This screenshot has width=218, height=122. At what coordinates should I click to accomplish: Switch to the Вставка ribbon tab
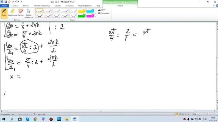pos(26,6)
